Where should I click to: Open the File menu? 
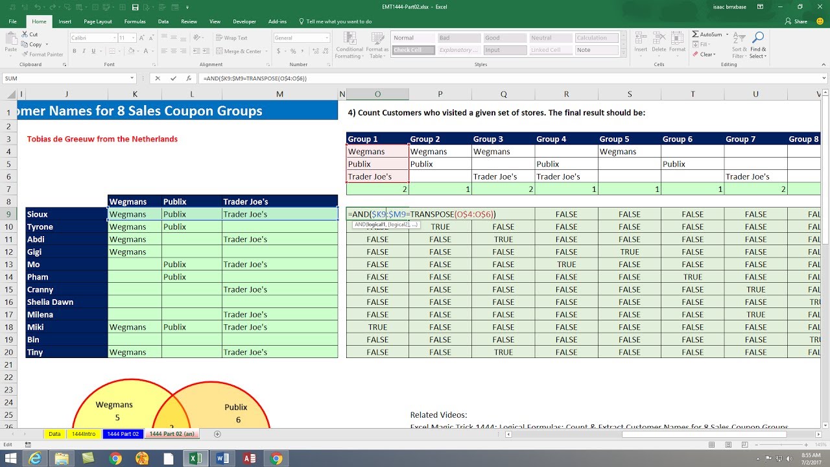pos(12,21)
